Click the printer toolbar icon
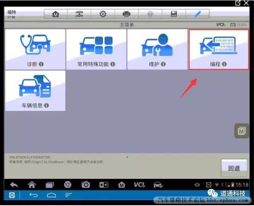 click(x=127, y=14)
